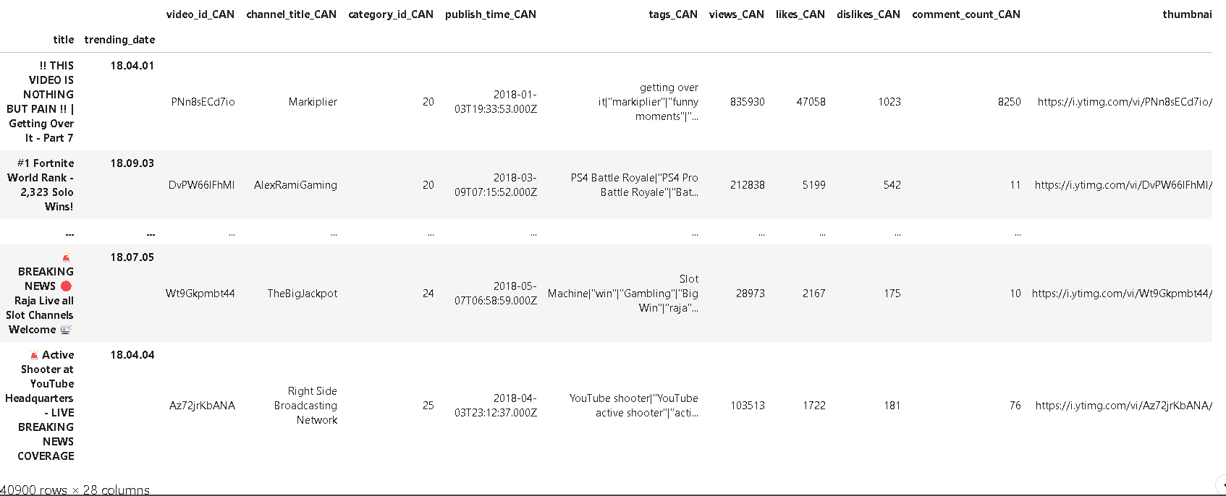Screen dimensions: 1226x496
Task: Select the AlexRamiGaming channel cell
Action: point(295,185)
